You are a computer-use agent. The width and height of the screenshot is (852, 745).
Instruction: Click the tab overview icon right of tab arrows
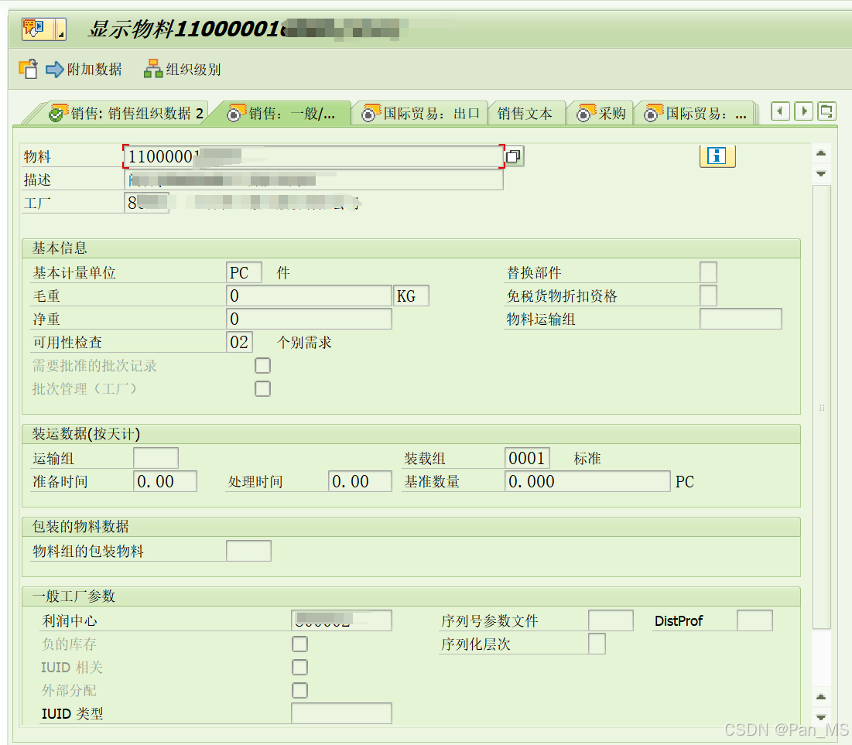coord(826,111)
